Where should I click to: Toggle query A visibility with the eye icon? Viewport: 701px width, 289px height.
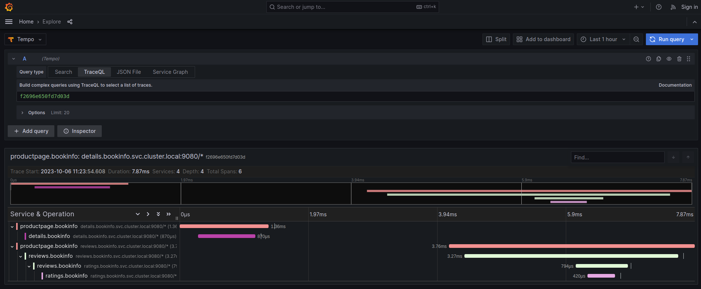click(x=669, y=59)
